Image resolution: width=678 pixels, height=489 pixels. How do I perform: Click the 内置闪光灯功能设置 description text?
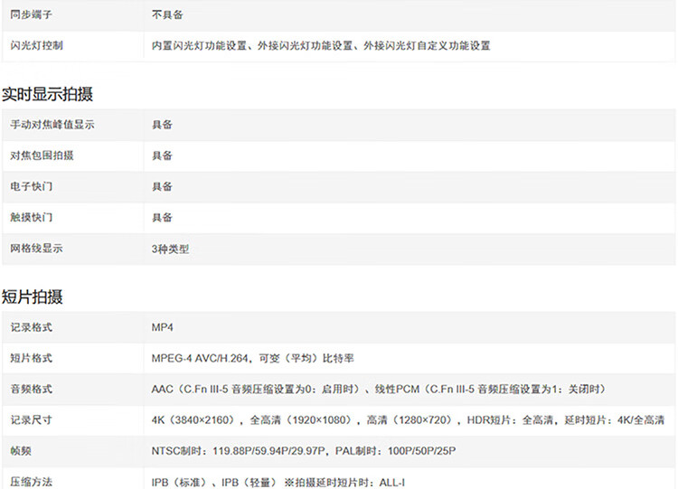pos(202,45)
